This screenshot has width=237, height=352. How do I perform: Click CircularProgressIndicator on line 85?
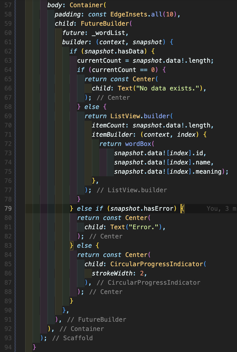pyautogui.click(x=157, y=264)
